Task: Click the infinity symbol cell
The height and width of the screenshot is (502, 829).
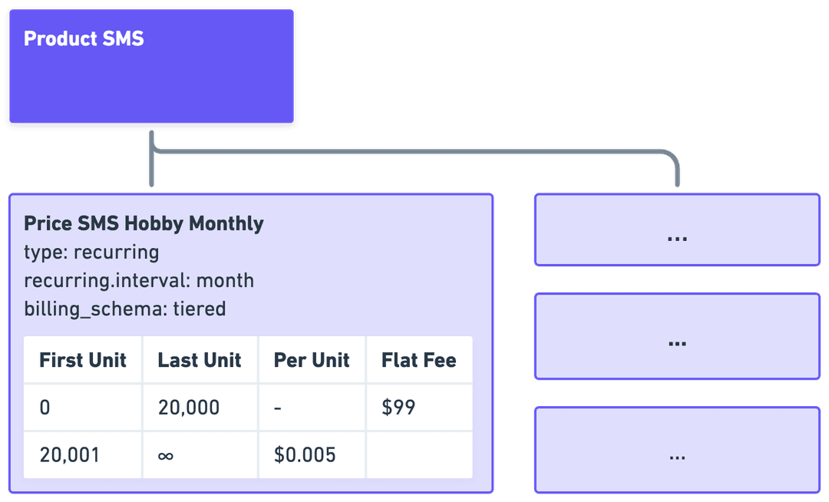Action: point(166,455)
